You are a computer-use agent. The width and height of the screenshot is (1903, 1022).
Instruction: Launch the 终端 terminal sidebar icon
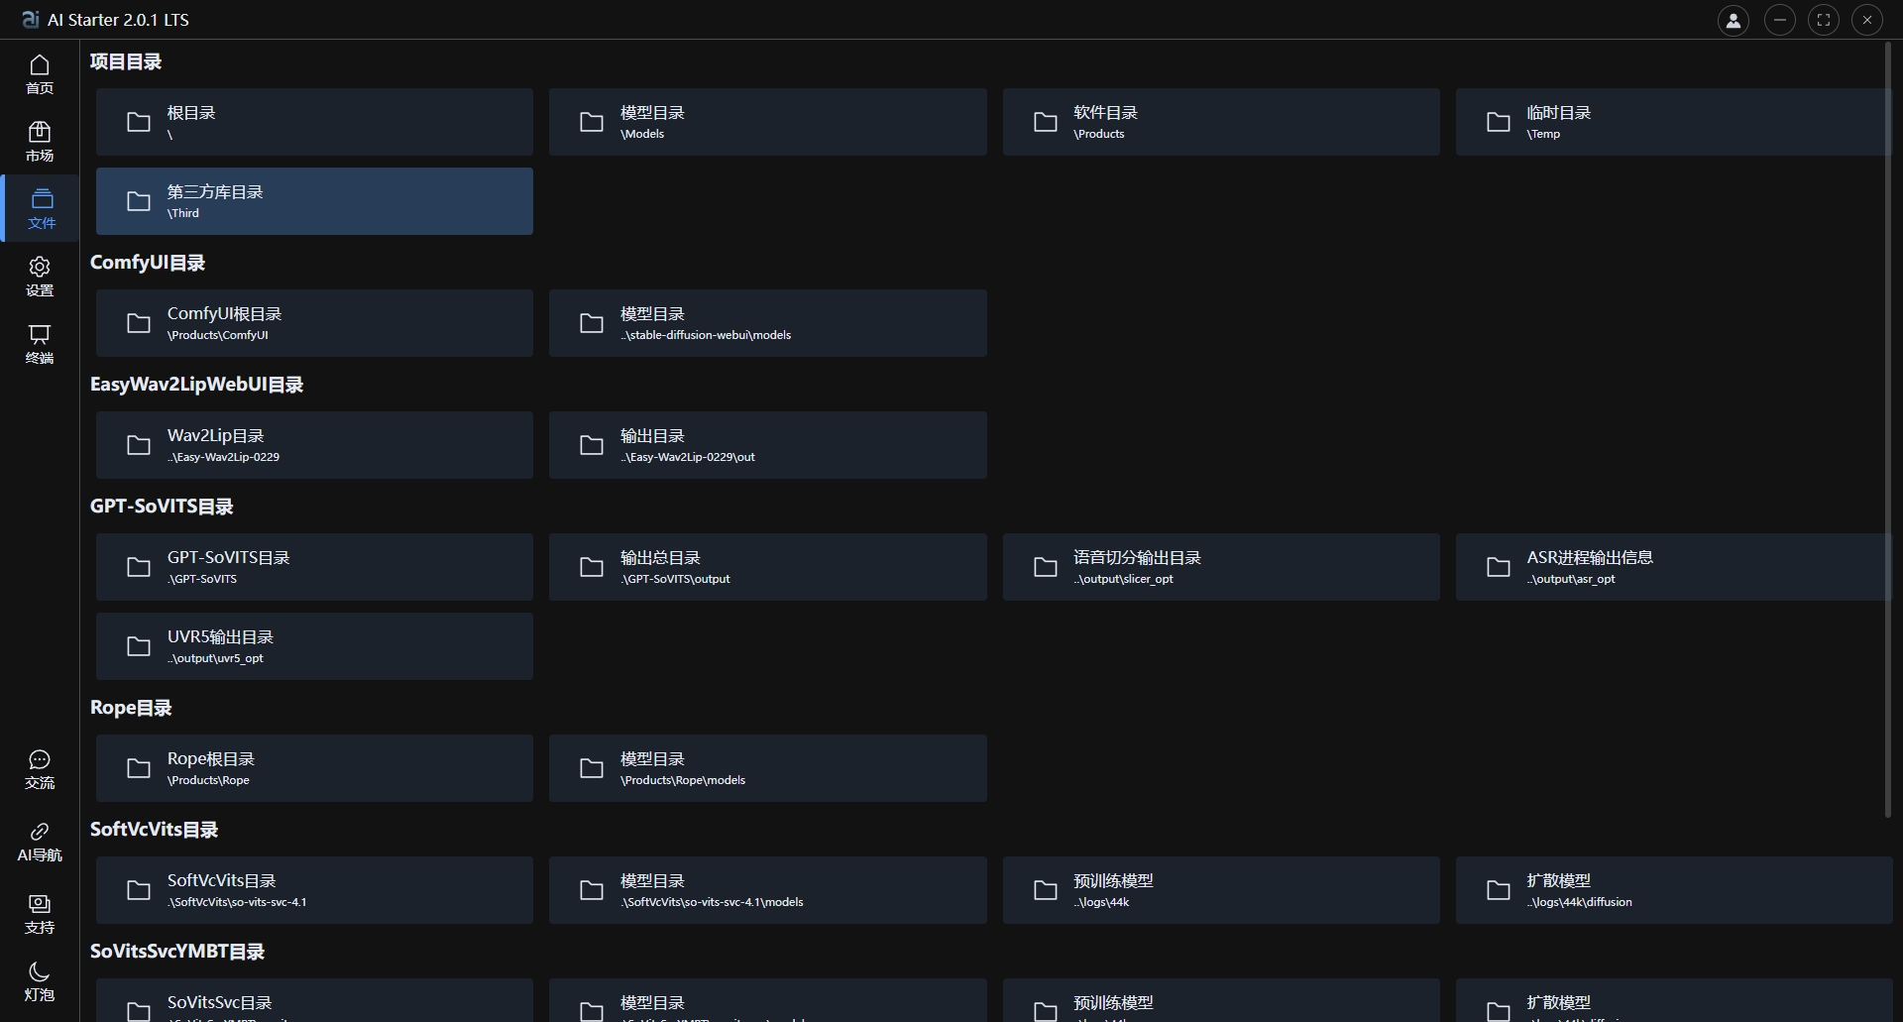coord(39,344)
